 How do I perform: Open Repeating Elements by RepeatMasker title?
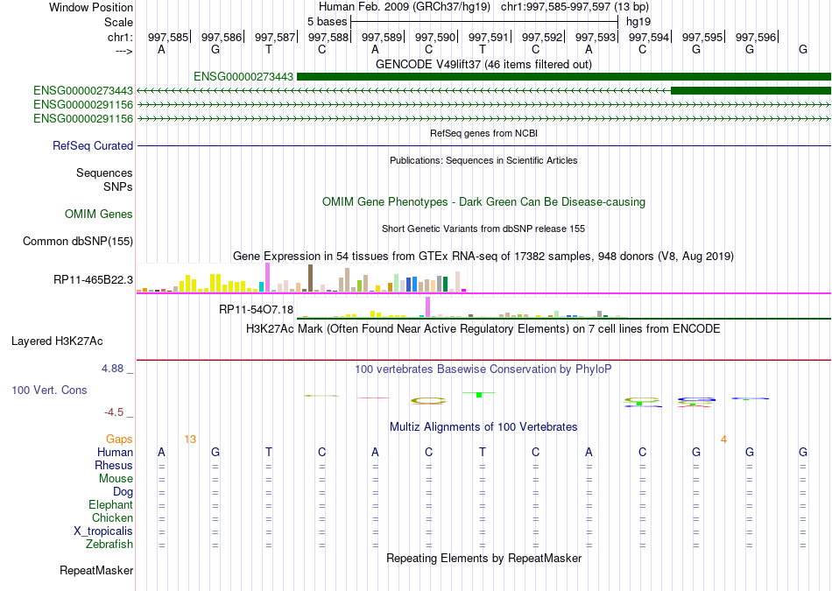(483, 558)
